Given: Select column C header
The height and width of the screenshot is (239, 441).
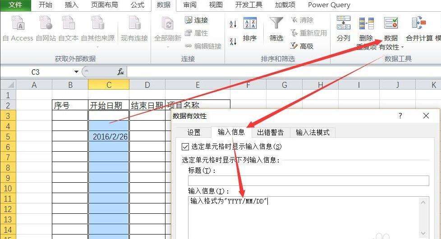Looking at the screenshot, I should 109,85.
